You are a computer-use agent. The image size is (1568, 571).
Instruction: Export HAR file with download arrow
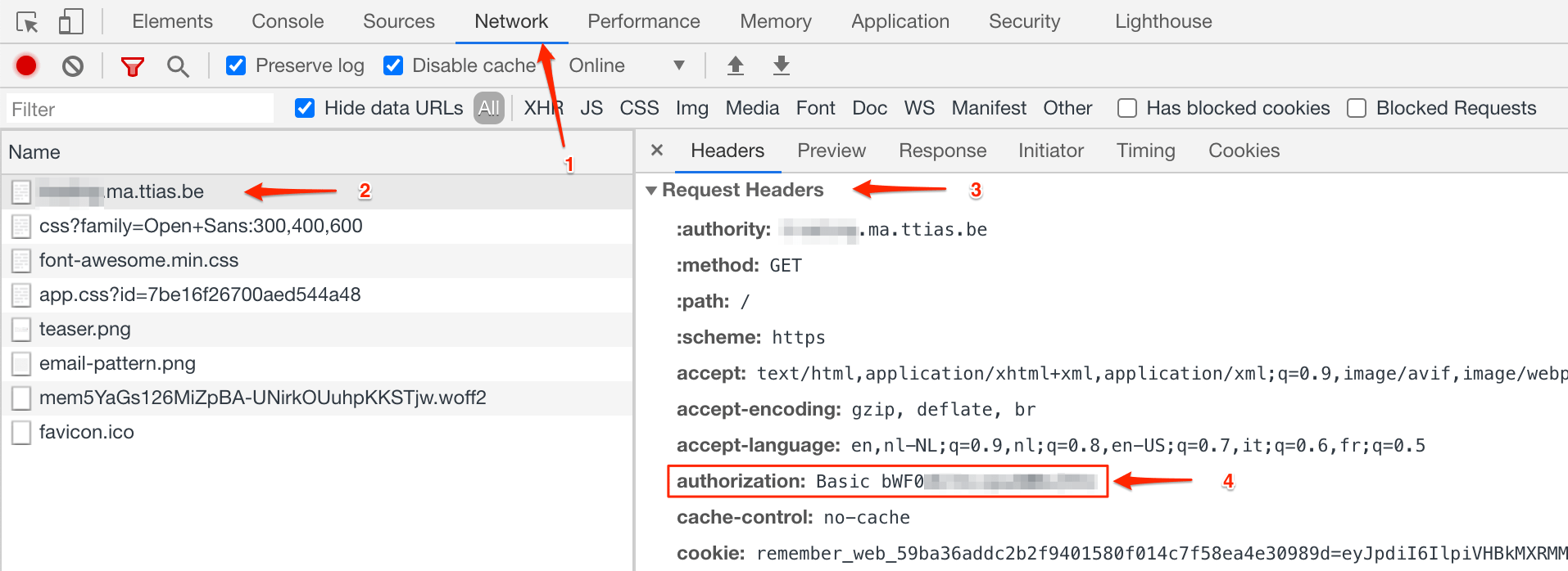(782, 65)
